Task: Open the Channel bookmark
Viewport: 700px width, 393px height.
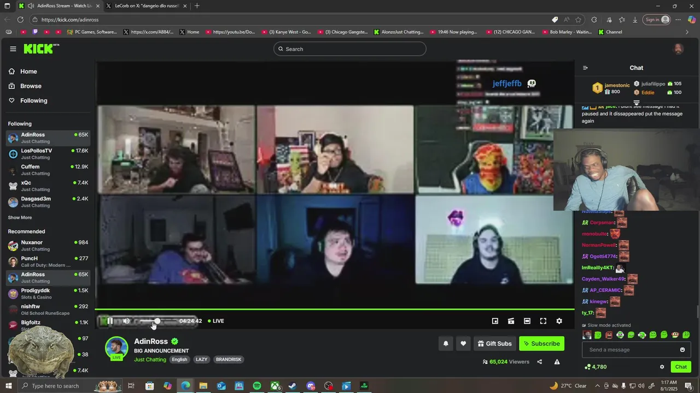Action: 610,32
